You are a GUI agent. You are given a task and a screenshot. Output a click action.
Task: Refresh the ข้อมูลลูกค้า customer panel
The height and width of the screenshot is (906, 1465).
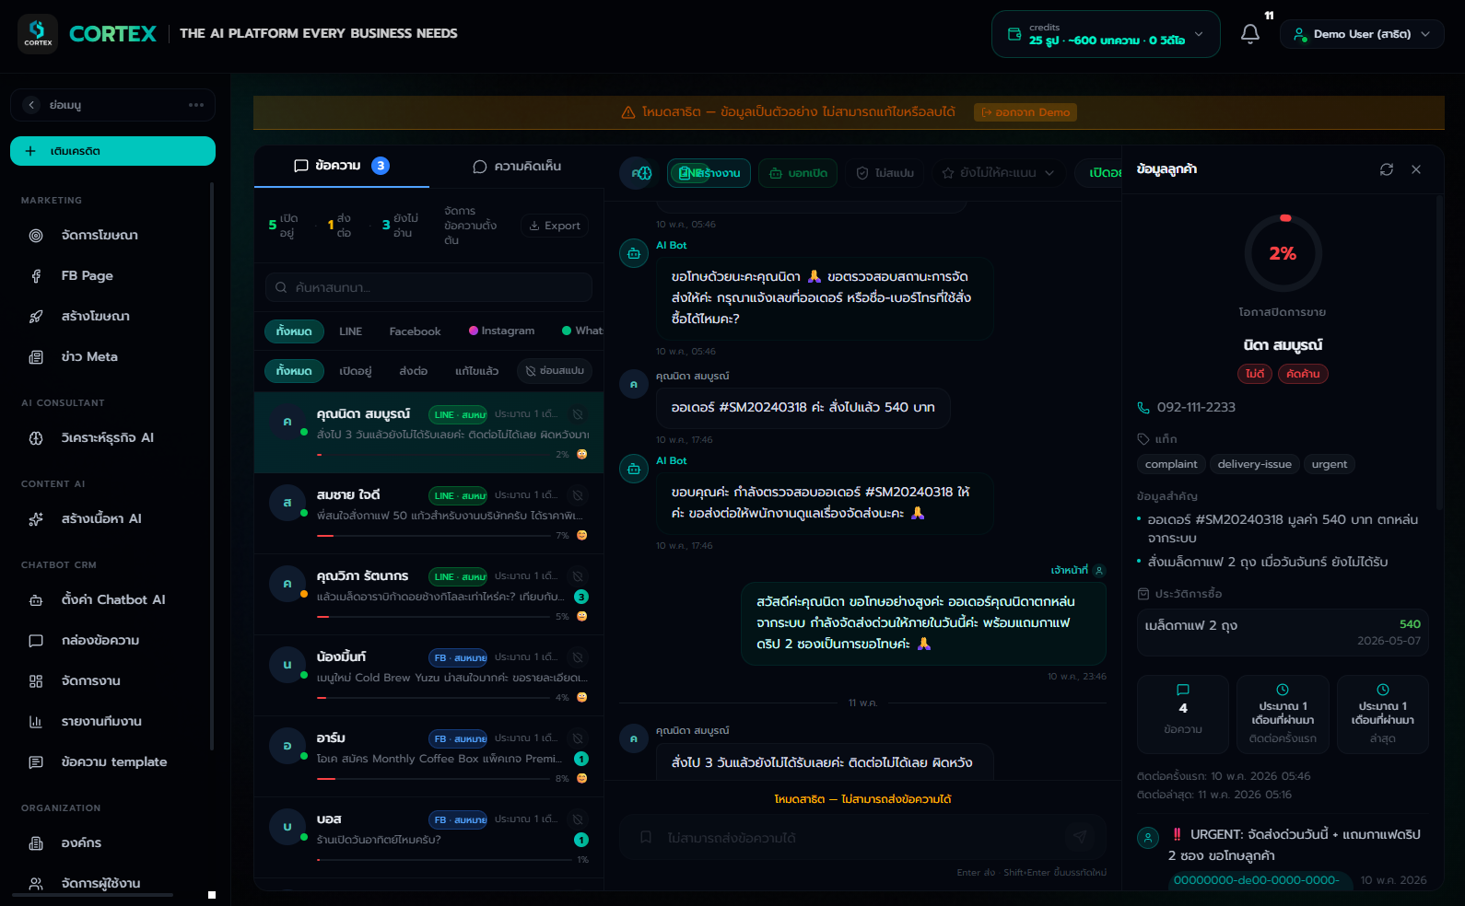tap(1387, 169)
